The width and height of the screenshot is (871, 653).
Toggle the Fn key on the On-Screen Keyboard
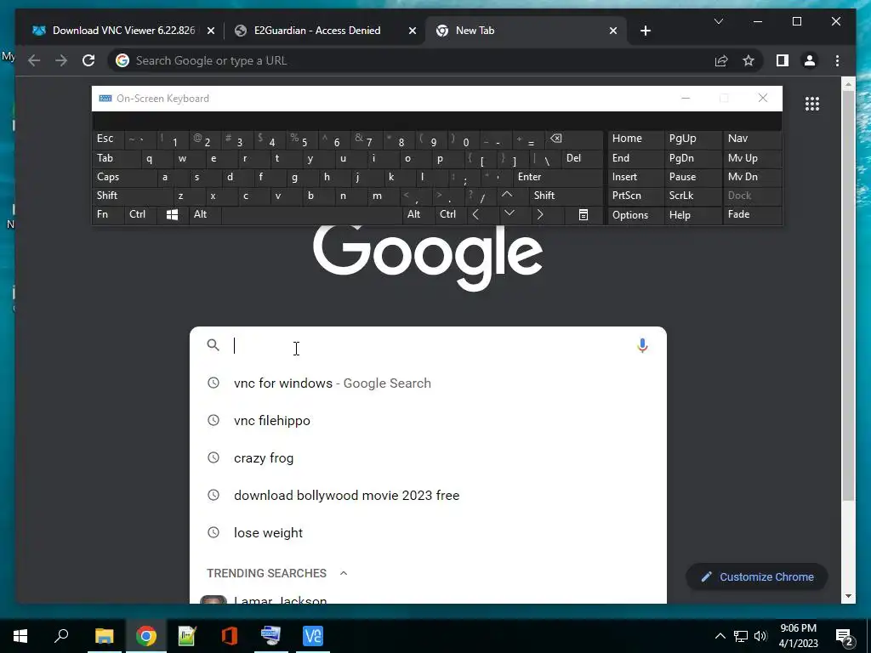(108, 214)
